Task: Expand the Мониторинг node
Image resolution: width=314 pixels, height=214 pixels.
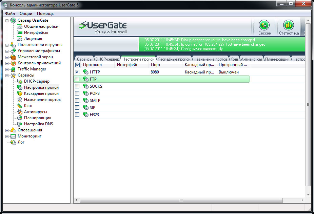Action: [7, 136]
